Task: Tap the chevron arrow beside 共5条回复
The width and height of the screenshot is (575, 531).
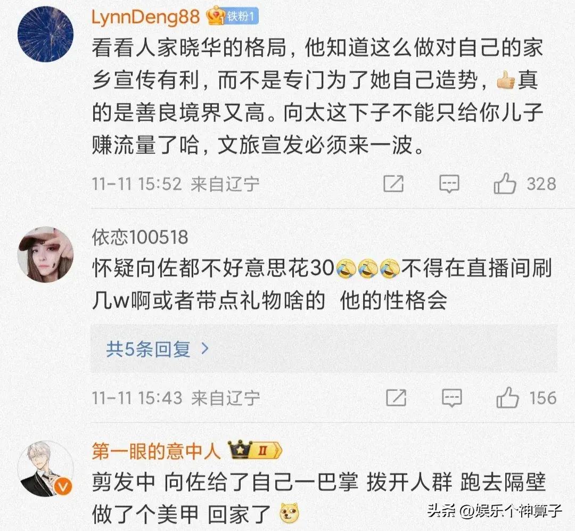Action: click(205, 349)
